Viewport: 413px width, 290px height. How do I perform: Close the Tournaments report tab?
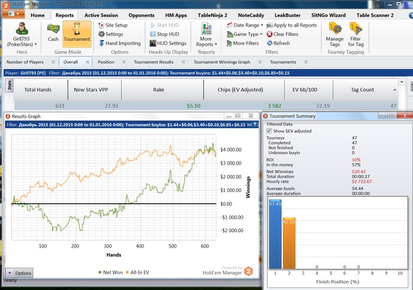306,62
